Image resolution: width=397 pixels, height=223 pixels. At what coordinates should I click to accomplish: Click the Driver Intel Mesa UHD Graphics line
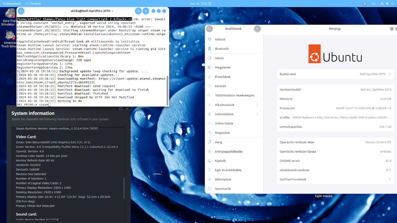tap(53, 142)
